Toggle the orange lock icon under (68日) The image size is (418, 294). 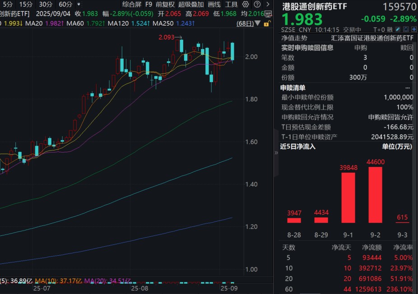pyautogui.click(x=268, y=23)
